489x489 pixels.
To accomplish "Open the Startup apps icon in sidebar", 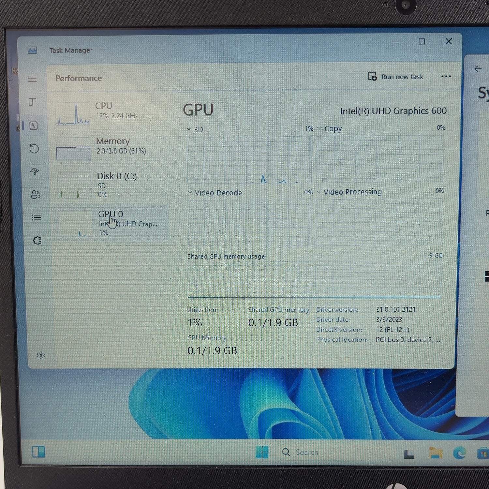I will click(x=35, y=171).
